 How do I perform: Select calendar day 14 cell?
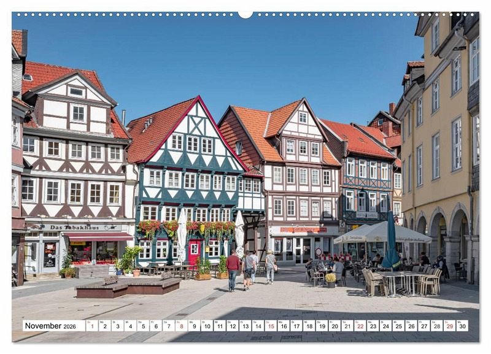(258, 326)
